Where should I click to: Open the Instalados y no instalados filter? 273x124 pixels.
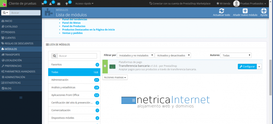[136, 56]
